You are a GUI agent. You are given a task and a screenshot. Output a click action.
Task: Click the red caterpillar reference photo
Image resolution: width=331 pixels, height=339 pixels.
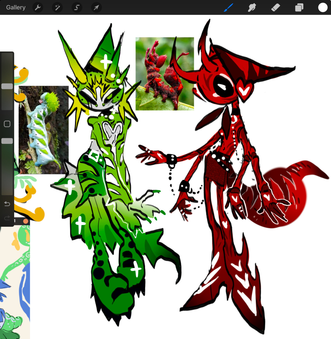(165, 74)
